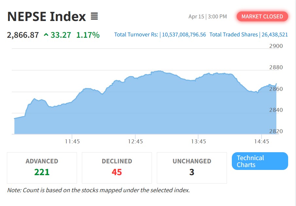Click the Declined stocks card
Screen dimensions: 296x206
[x=117, y=168]
